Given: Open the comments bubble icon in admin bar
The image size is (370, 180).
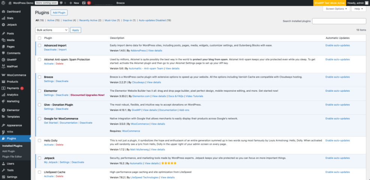Looking at the screenshot, I should coord(61,3).
